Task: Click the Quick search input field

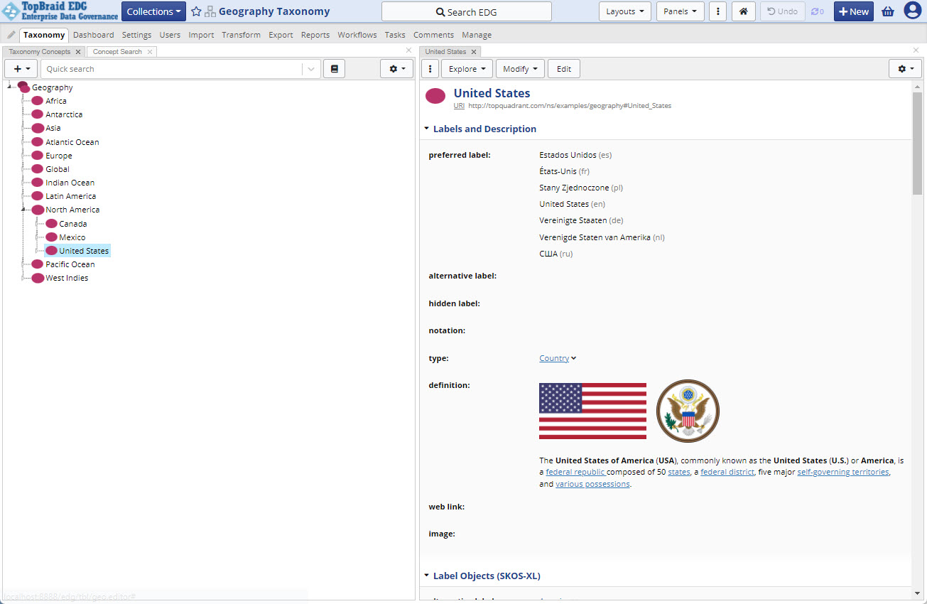Action: pos(170,69)
